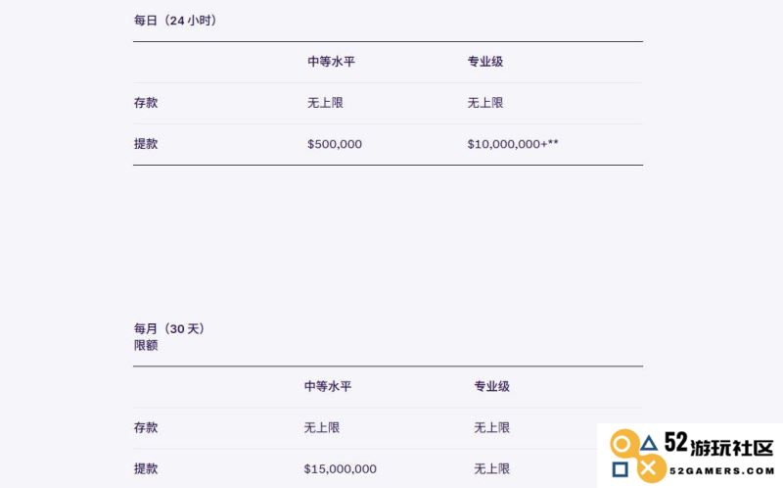Image resolution: width=783 pixels, height=488 pixels.
Task: Click the 52游玩社区 logo text
Action: click(719, 444)
